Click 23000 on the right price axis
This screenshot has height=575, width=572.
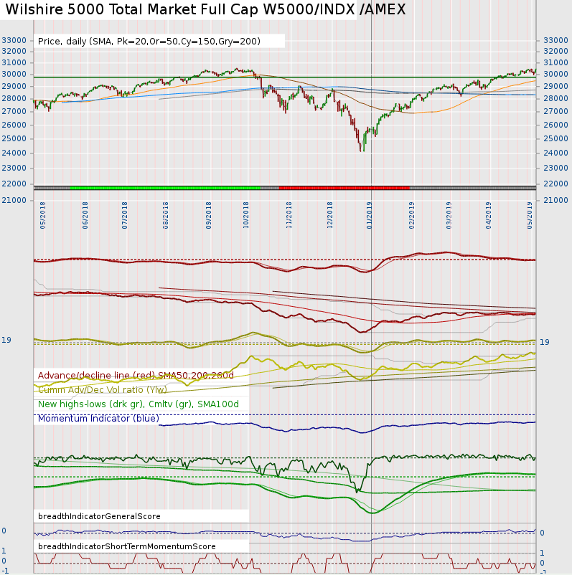pos(555,168)
